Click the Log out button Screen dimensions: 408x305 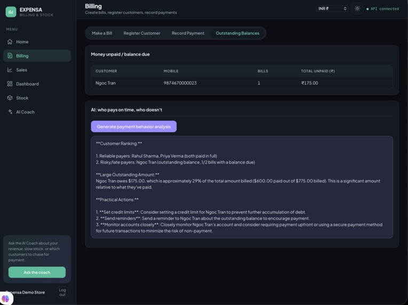pos(62,292)
